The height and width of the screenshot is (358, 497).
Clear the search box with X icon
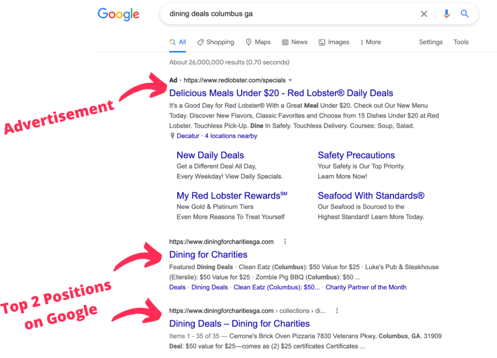(424, 14)
